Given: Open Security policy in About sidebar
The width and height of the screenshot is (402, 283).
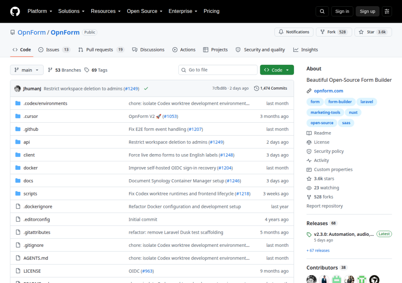Looking at the screenshot, I should (x=325, y=151).
